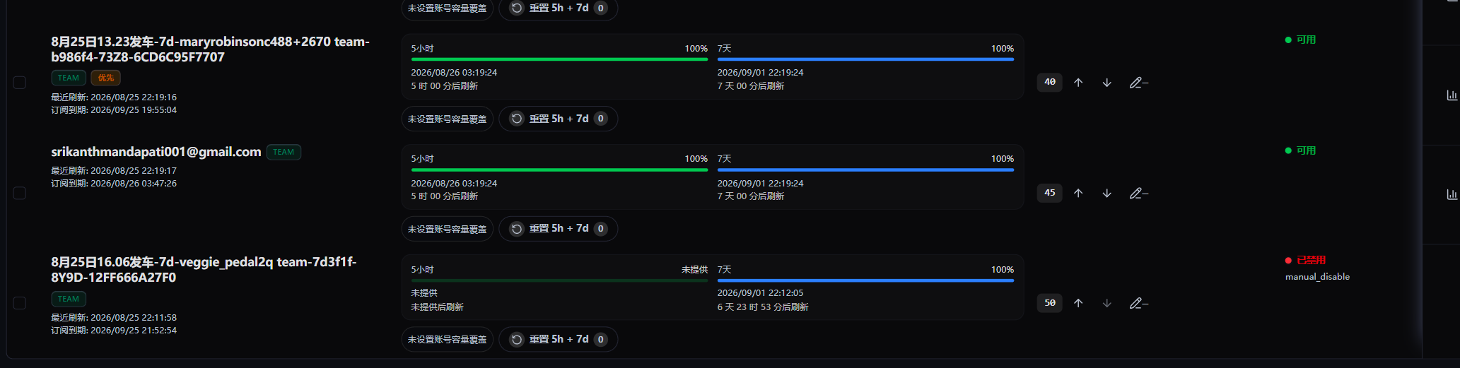Click 重置 5h + 7d for maryrobinsonc488
1460x368 pixels.
[559, 119]
